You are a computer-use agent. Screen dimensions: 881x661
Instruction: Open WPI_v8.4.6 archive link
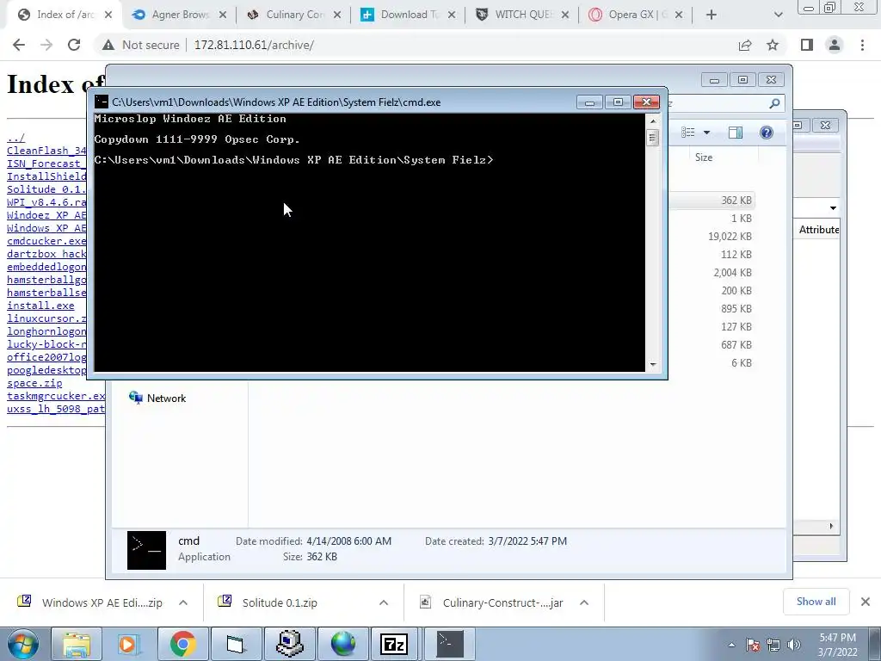click(46, 201)
